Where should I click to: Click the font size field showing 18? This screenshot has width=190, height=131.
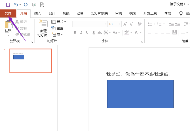tap(113, 24)
